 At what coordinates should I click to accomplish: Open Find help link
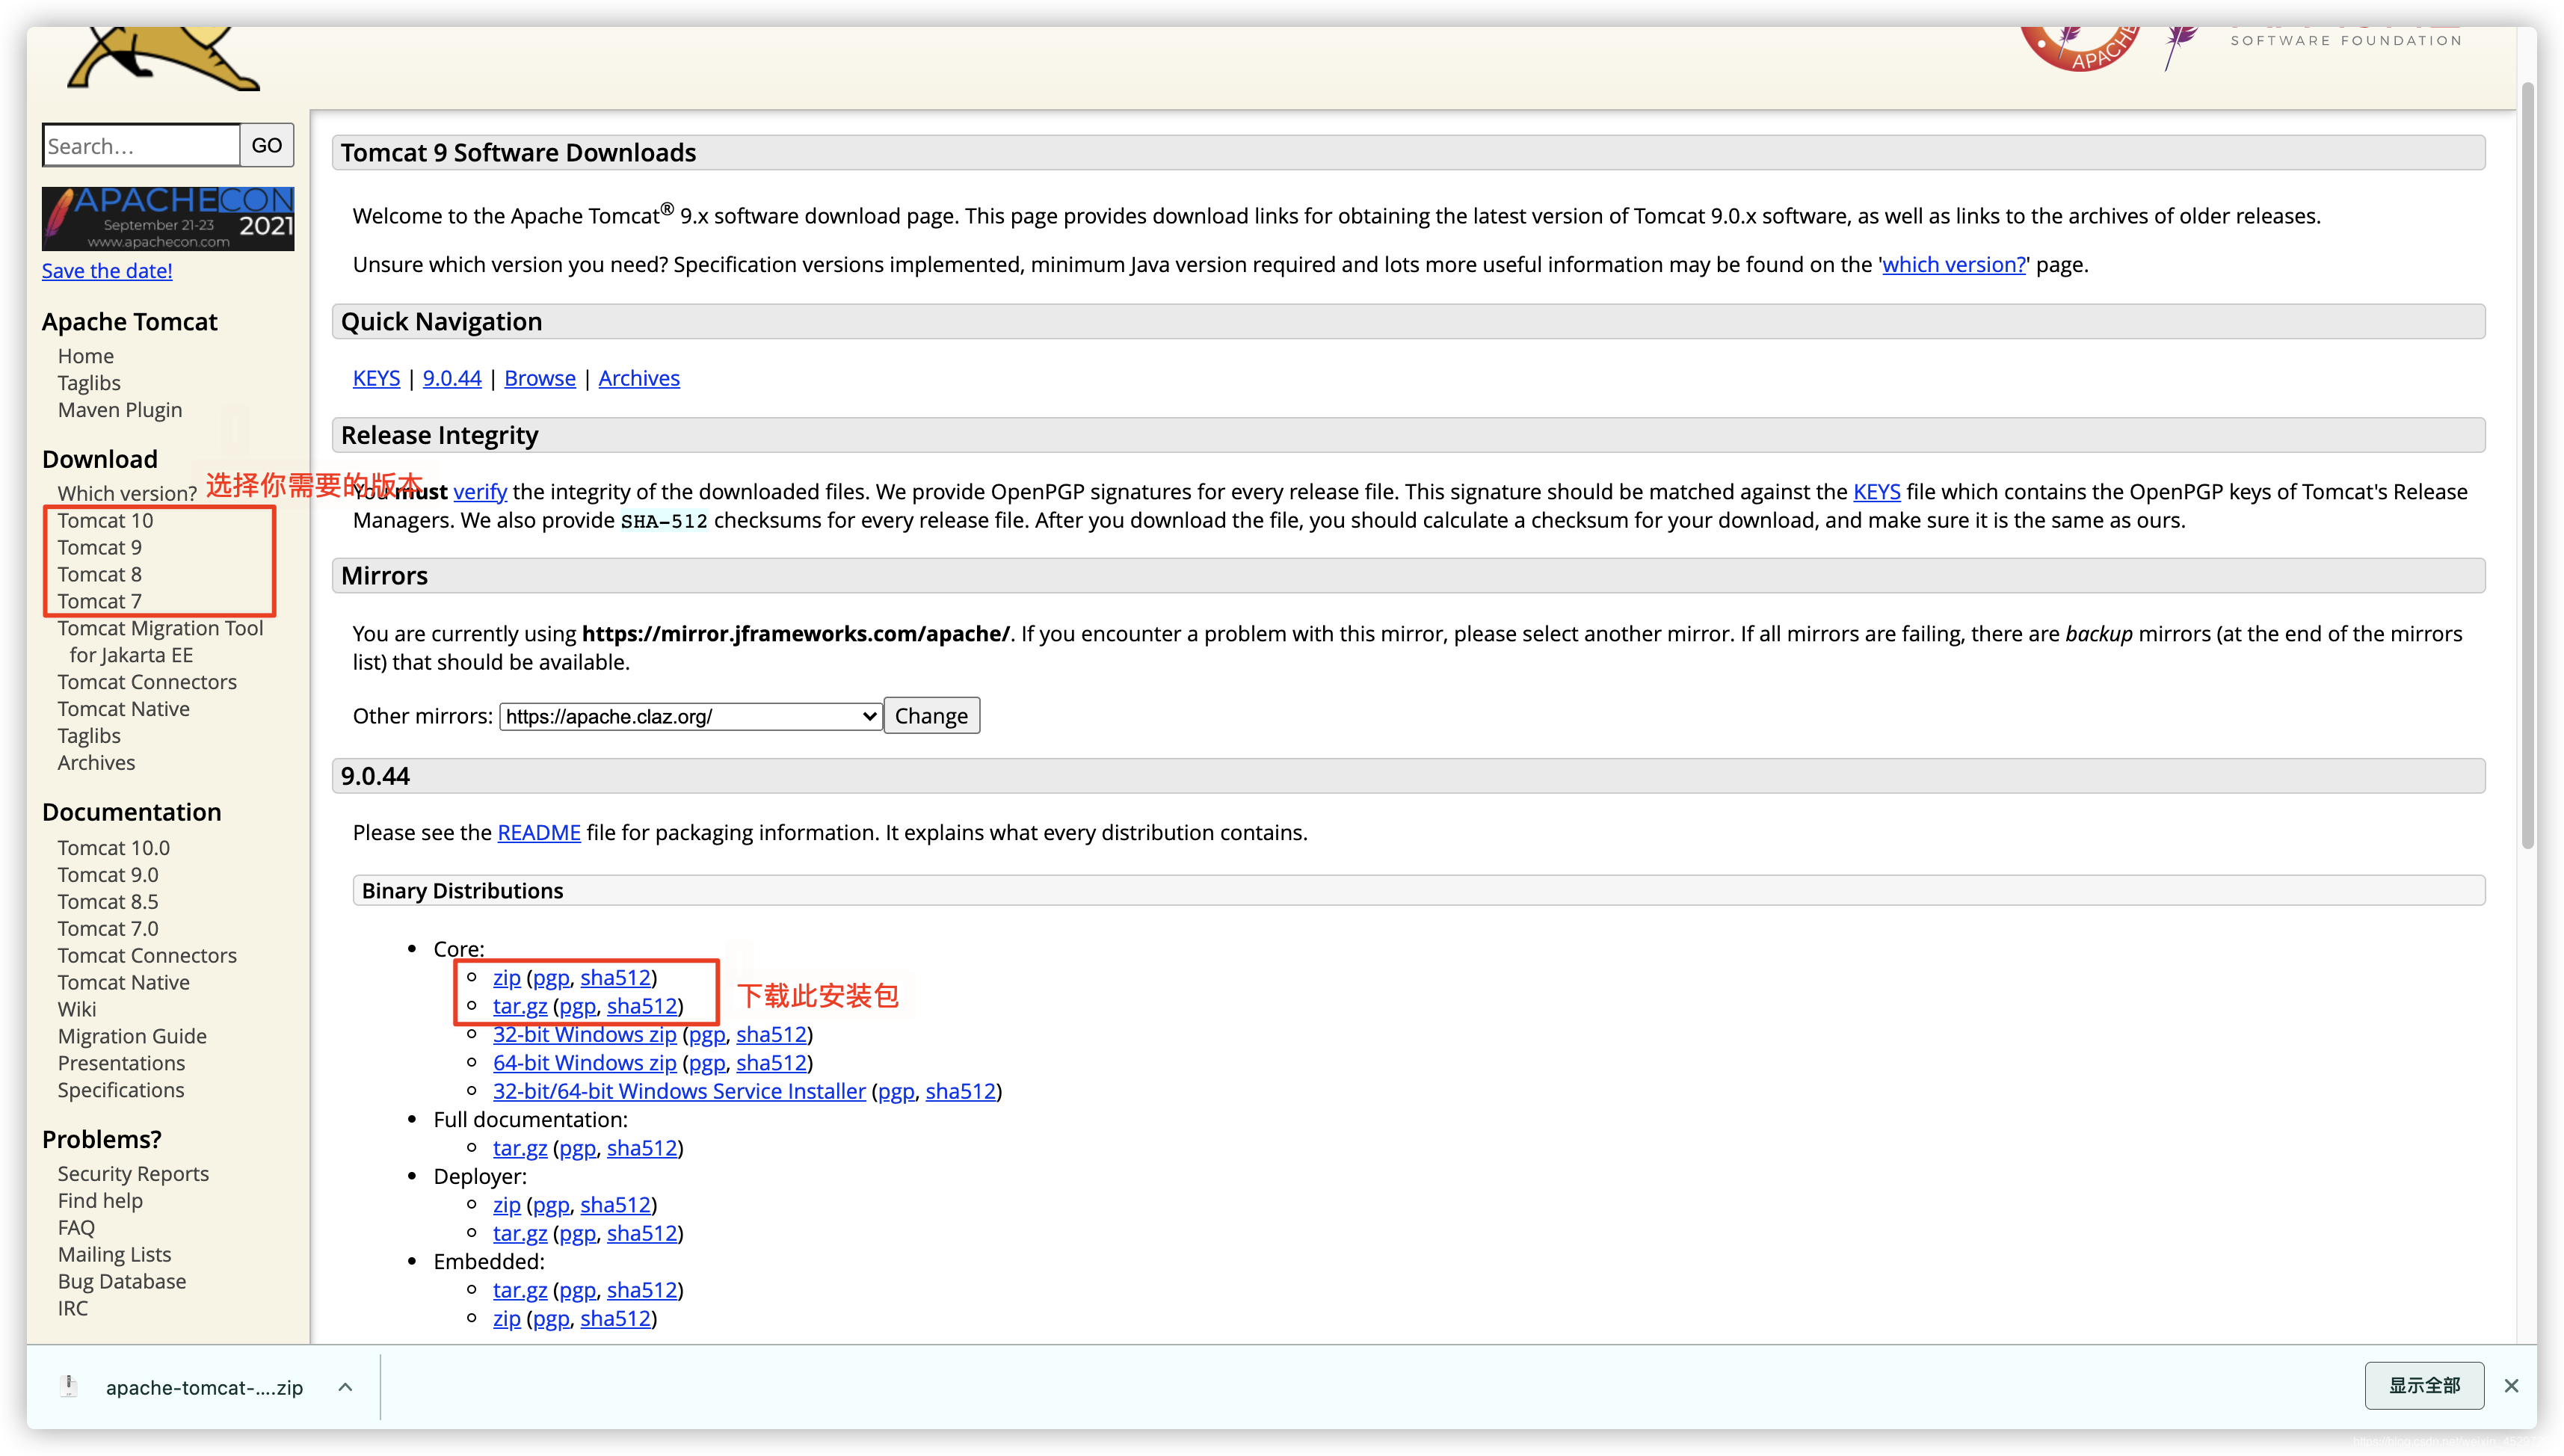pyautogui.click(x=100, y=1201)
